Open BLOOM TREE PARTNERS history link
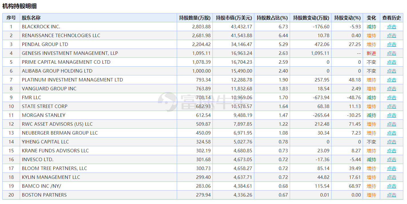Viewport: 407px width, 204px height. (392, 169)
